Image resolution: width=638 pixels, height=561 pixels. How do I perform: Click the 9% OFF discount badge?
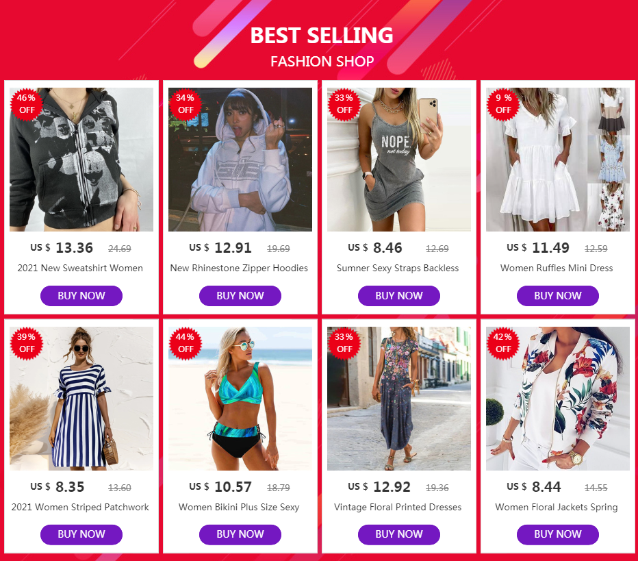503,104
